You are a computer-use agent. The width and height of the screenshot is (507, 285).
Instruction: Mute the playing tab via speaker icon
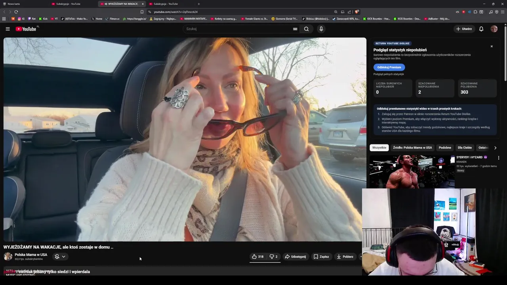tap(106, 4)
